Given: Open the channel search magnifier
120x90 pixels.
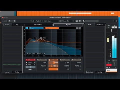Looking at the screenshot, I should point(14,21).
